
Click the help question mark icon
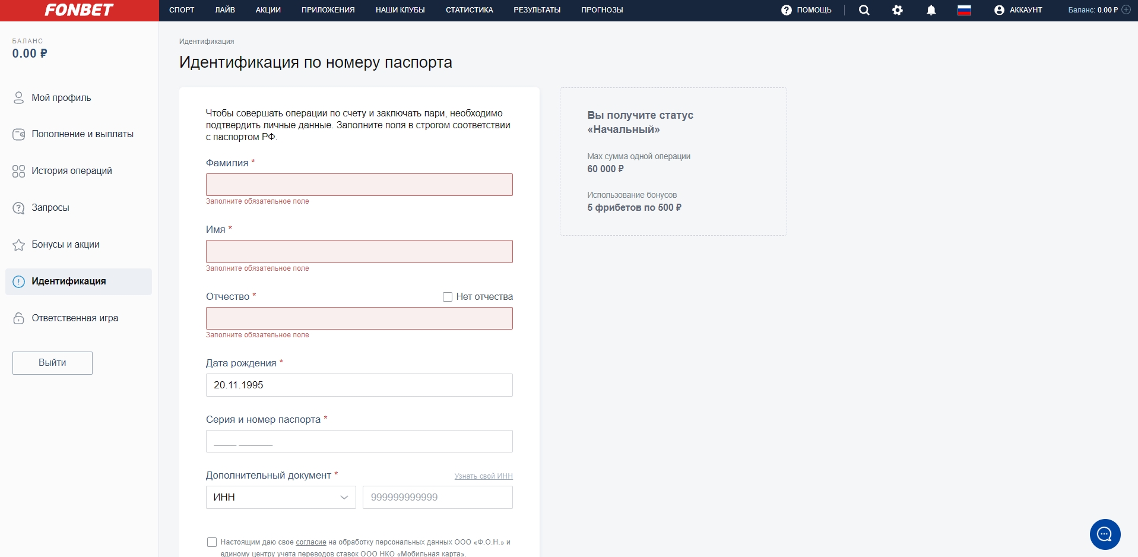point(787,10)
